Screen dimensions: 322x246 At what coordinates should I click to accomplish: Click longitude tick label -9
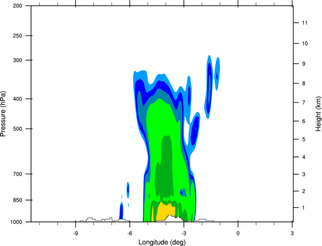75,234
